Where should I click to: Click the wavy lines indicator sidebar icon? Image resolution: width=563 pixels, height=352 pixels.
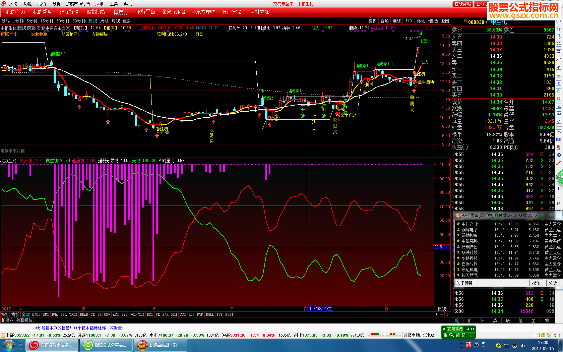(559, 132)
